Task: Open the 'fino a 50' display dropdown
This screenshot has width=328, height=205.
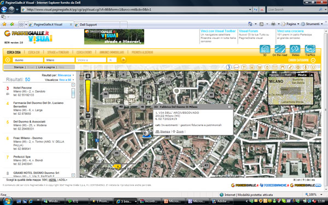Action: tap(67, 80)
